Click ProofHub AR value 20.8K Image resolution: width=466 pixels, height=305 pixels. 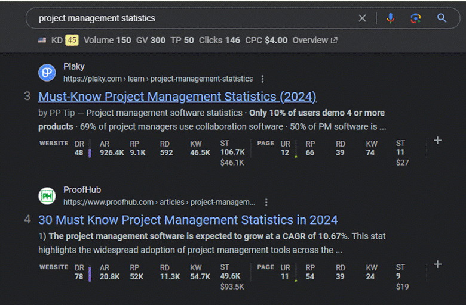(110, 276)
